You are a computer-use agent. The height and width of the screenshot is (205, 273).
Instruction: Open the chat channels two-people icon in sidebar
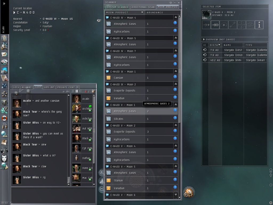point(4,126)
